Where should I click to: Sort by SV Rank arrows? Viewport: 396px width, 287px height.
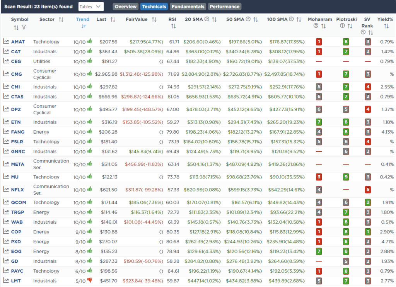370,32
